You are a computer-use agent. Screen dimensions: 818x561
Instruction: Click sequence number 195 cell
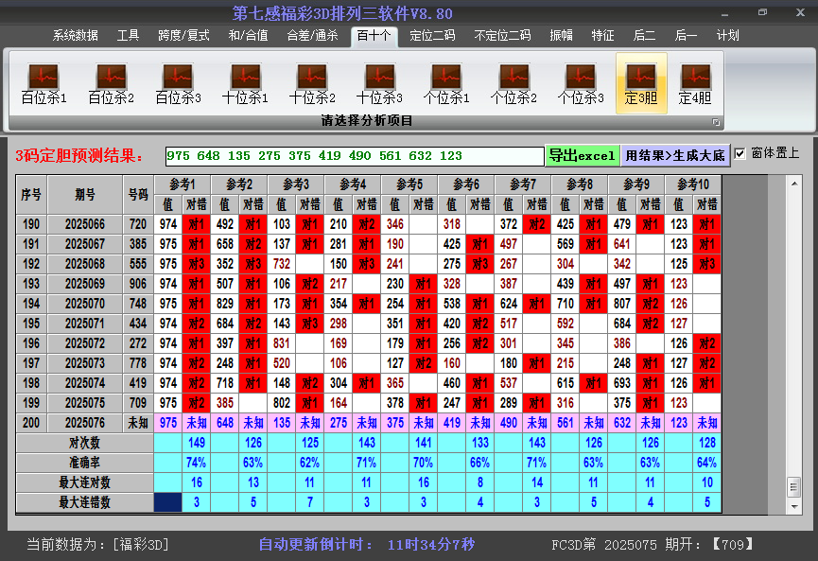click(31, 324)
